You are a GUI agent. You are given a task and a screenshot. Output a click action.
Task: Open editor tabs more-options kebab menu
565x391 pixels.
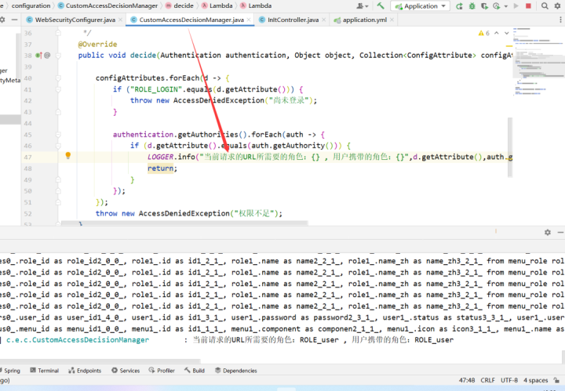click(x=560, y=20)
